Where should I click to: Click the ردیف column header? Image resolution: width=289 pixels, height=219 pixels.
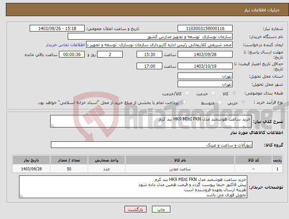277,160
